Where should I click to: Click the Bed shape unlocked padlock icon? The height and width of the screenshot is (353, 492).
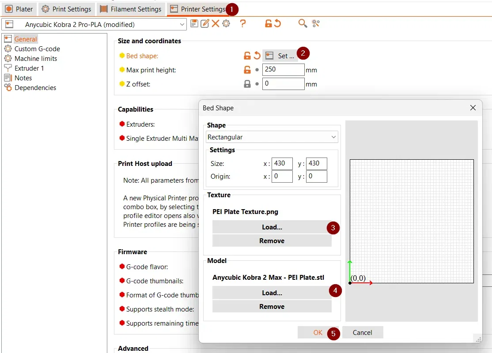(x=247, y=56)
